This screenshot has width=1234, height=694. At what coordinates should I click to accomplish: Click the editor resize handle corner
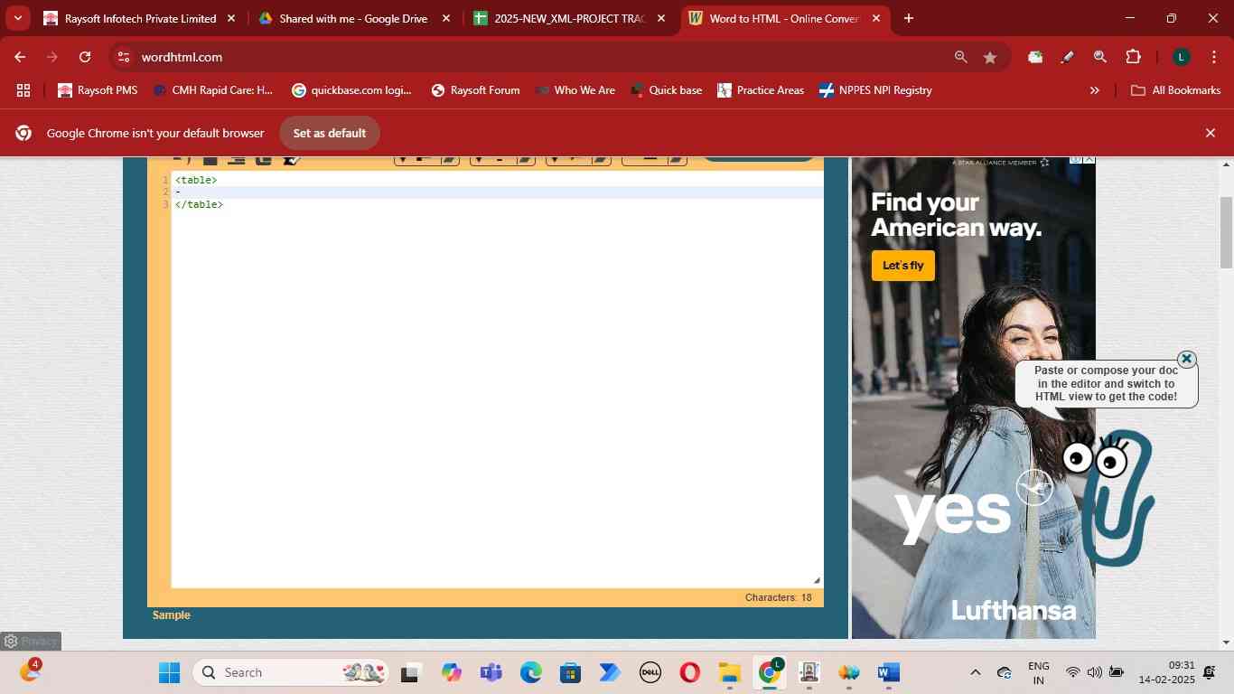click(816, 581)
